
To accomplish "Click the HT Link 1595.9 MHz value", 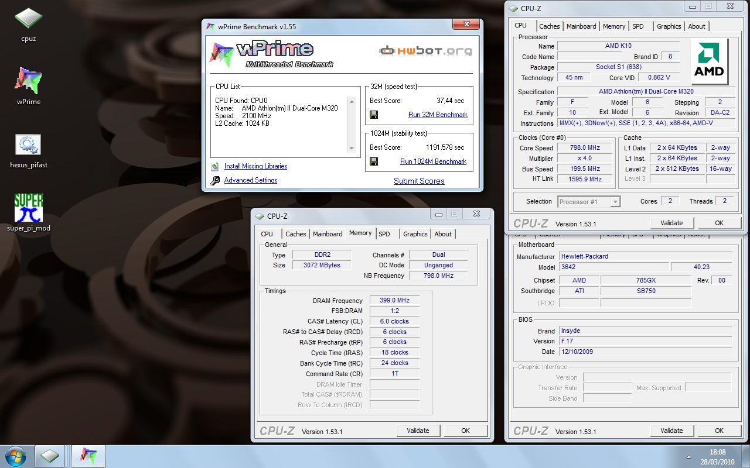I will [585, 179].
